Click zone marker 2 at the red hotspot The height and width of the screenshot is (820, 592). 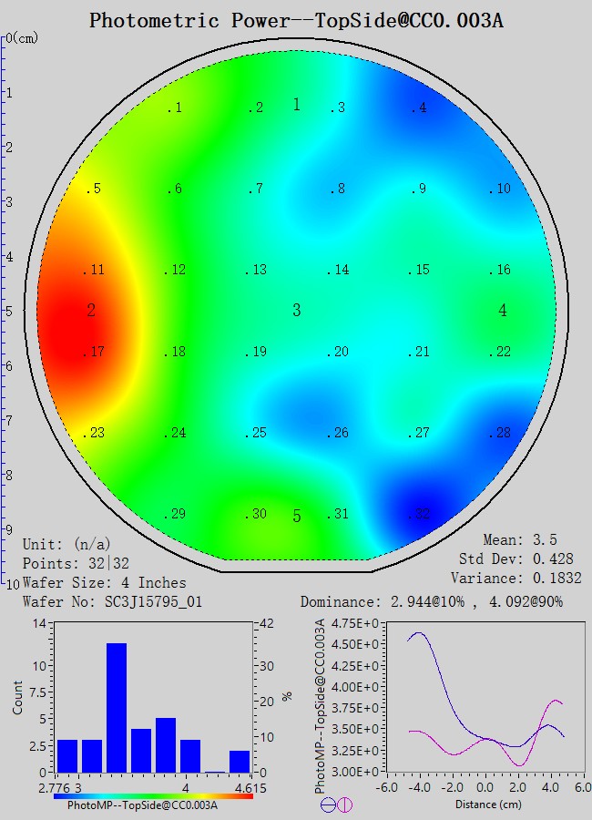(x=91, y=311)
